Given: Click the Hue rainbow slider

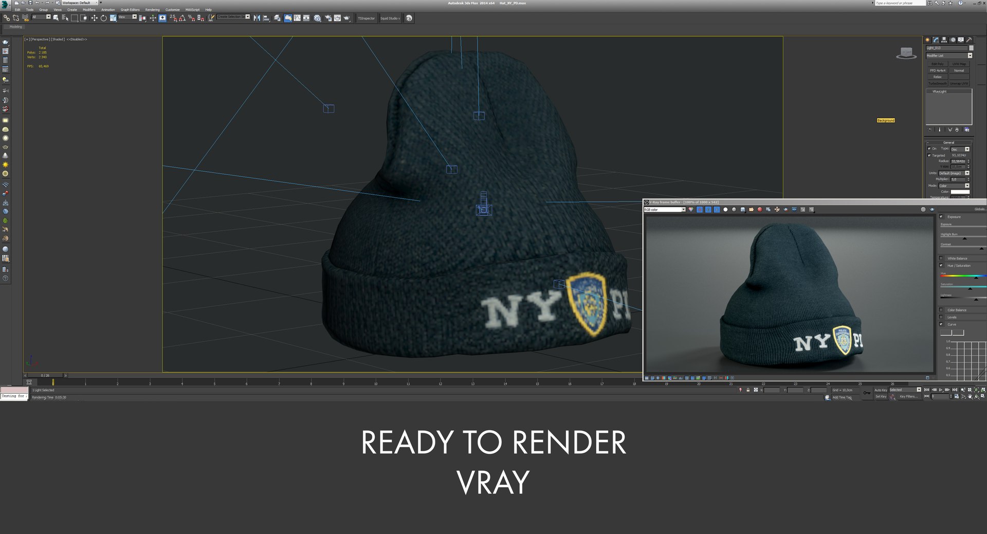Looking at the screenshot, I should point(963,276).
